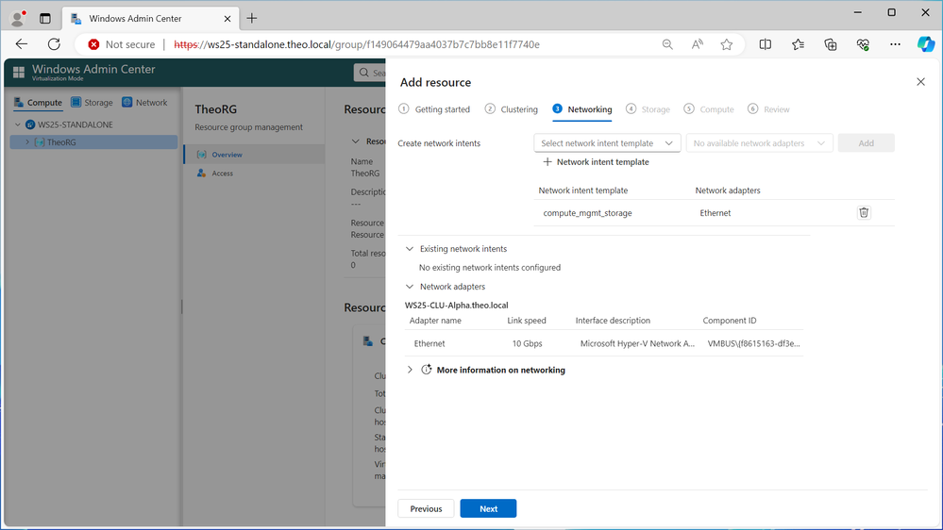Click the browser address bar URL
This screenshot has width=943, height=530.
357,44
